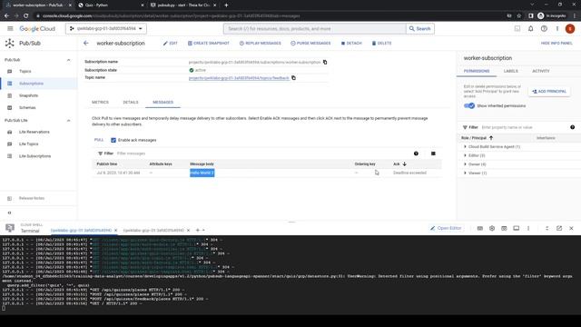Open the Cloud Shell settings gear
This screenshot has height=327, width=581.
pyautogui.click(x=492, y=228)
